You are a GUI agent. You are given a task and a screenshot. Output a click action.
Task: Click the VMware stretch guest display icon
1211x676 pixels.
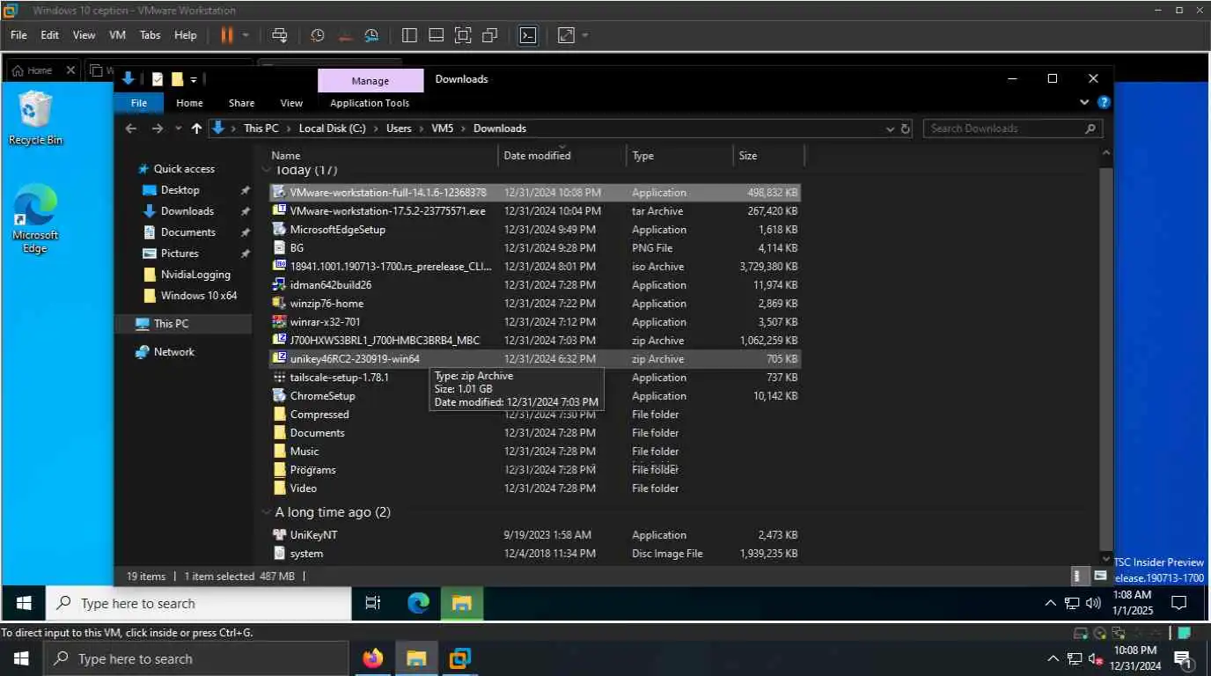566,35
